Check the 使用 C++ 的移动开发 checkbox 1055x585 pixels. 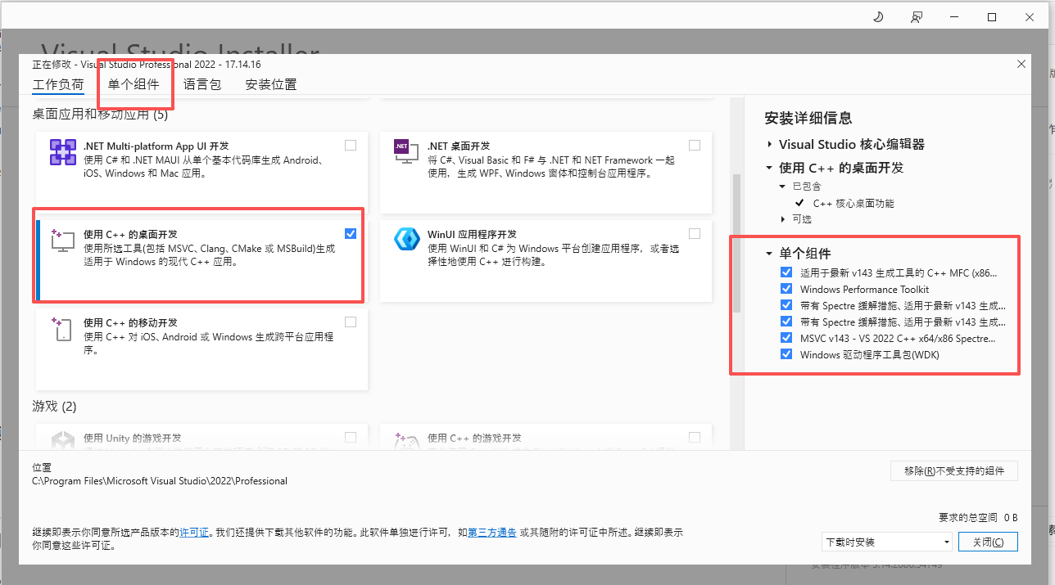coord(351,322)
